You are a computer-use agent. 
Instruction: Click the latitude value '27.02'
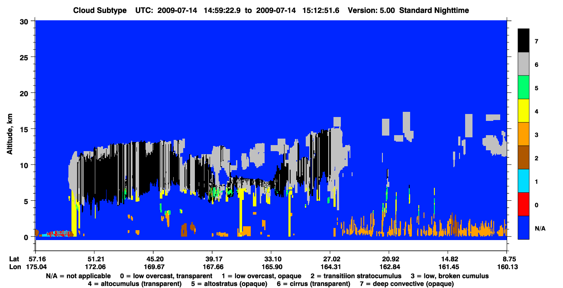point(330,259)
